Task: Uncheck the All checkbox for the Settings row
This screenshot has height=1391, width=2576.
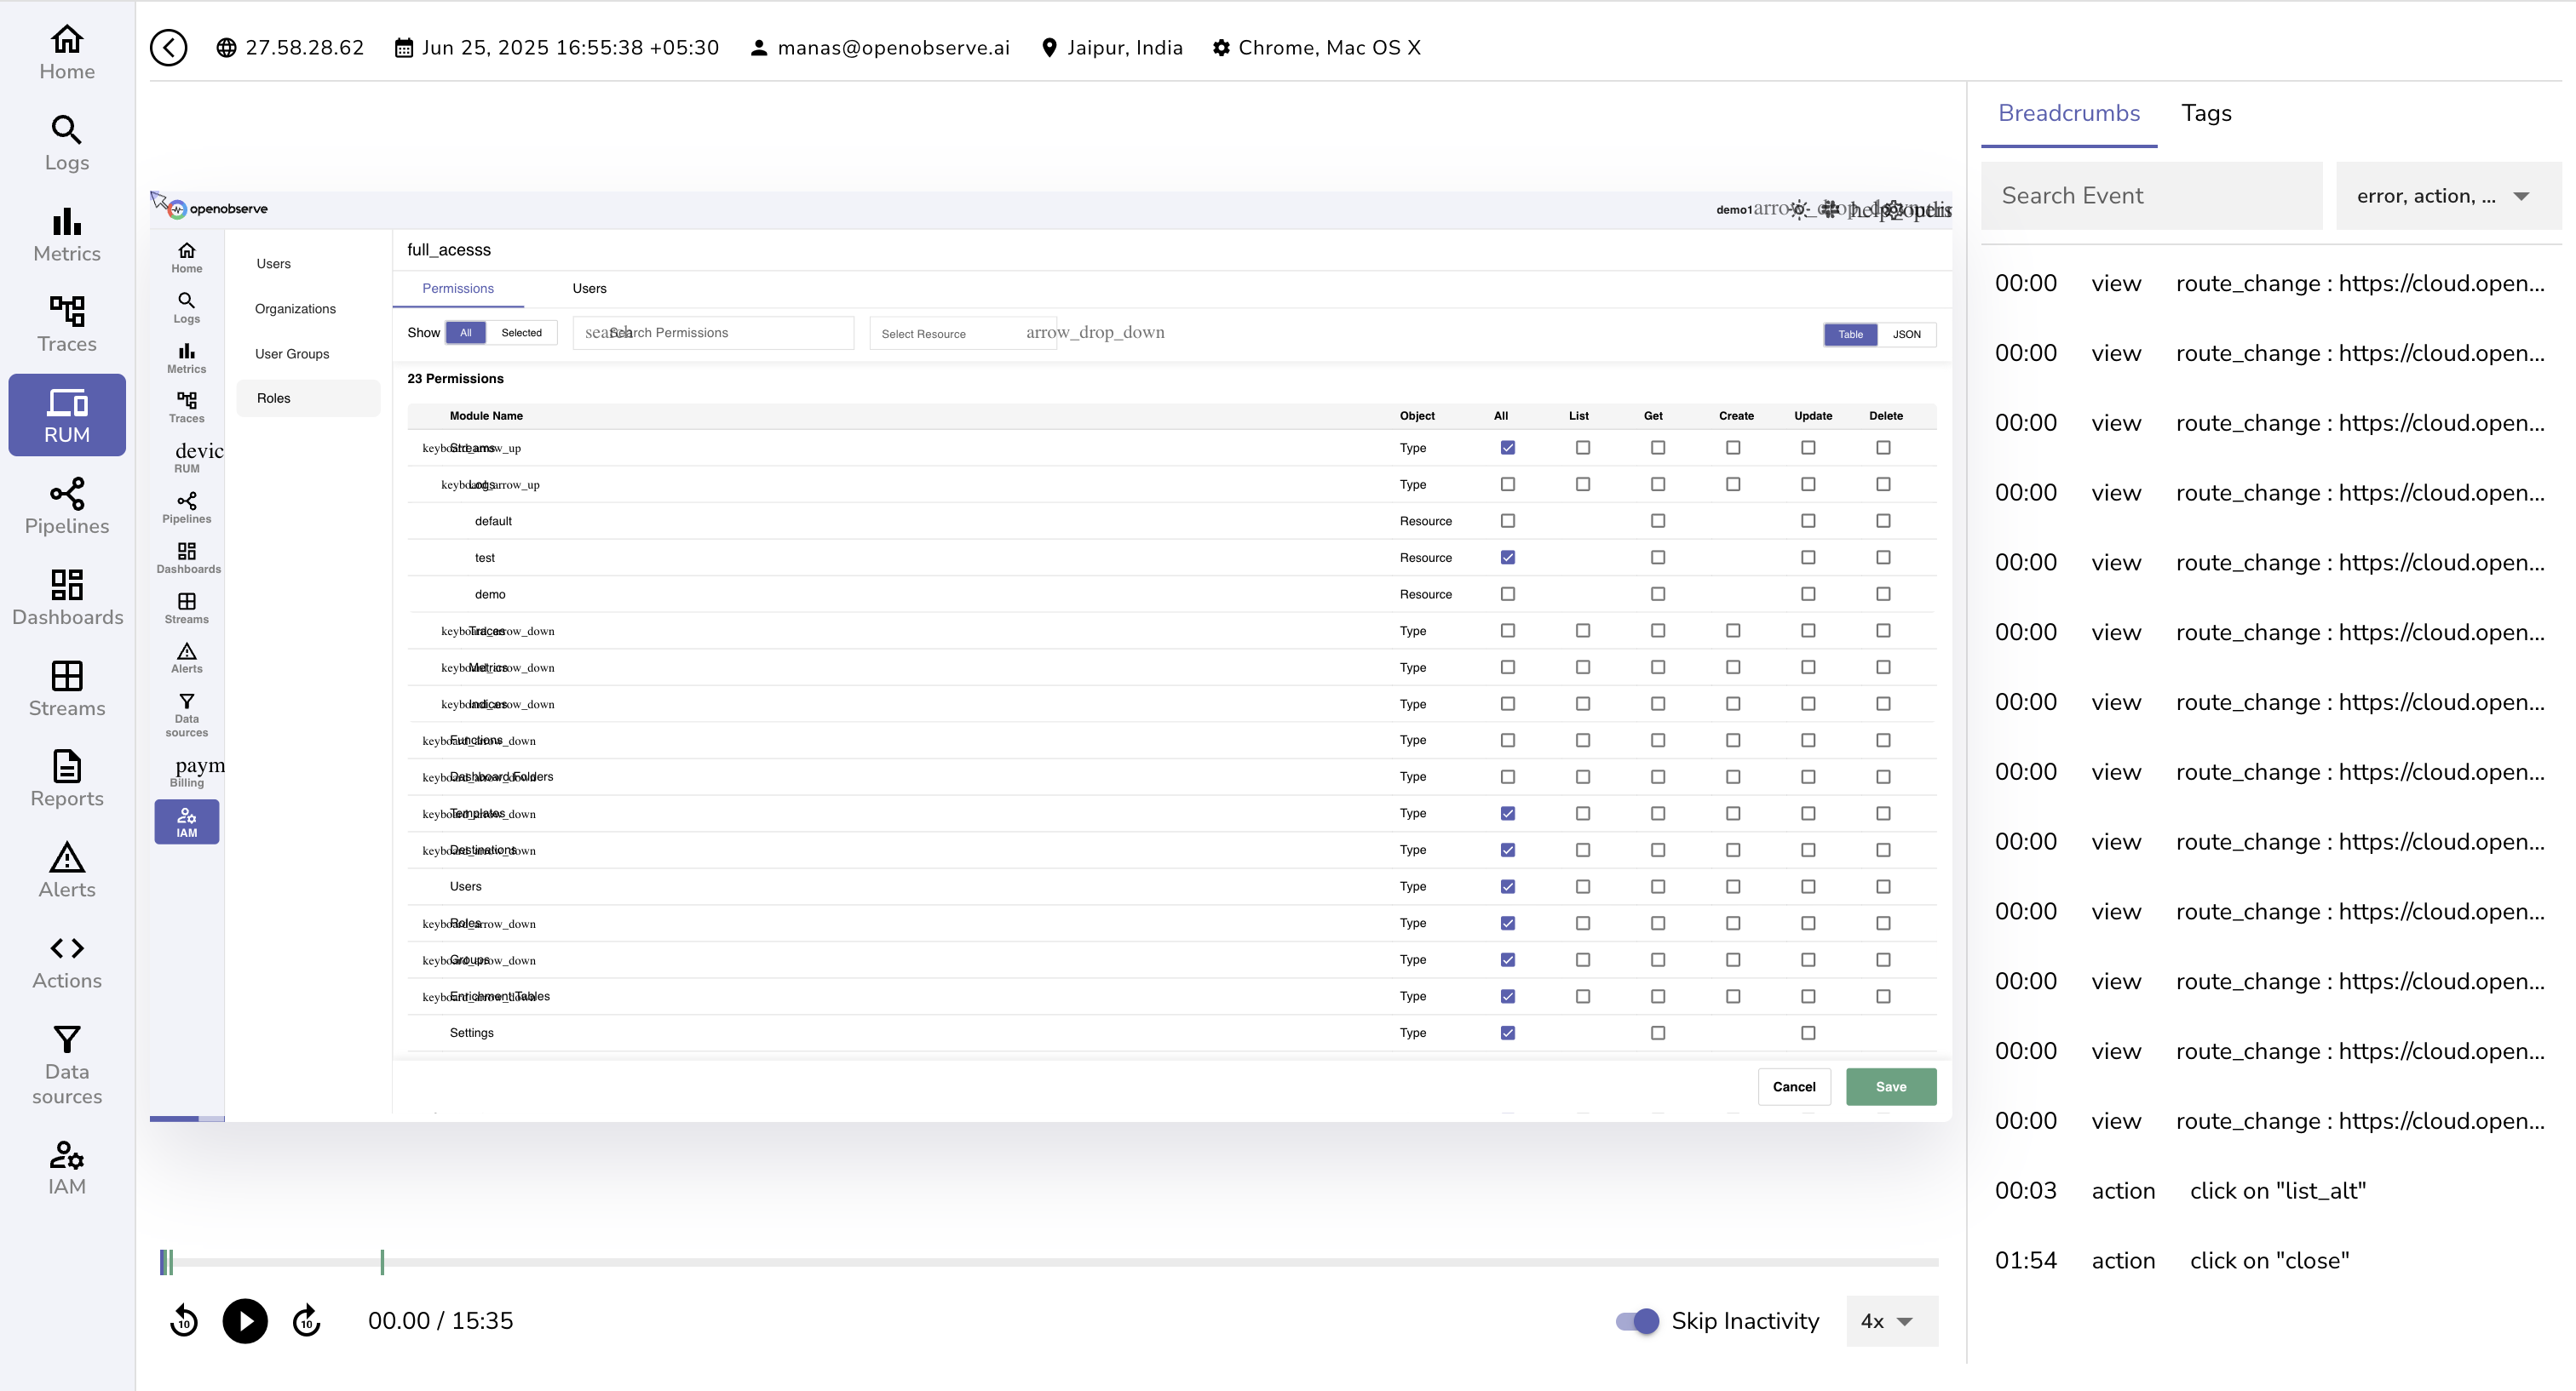Action: (x=1508, y=1033)
